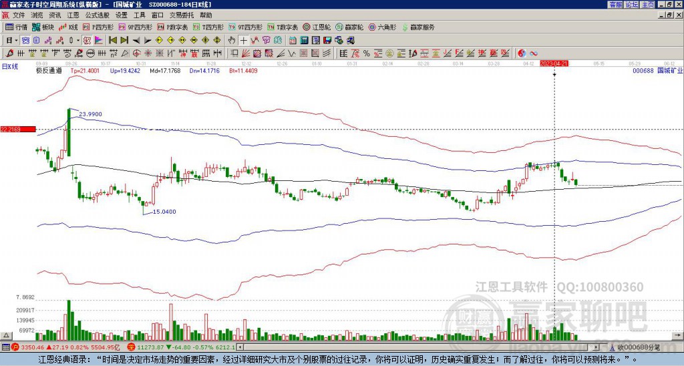Screen dimensions: 684x366
Task: Open 赢家服务 from the toolbar
Action: click(x=418, y=27)
